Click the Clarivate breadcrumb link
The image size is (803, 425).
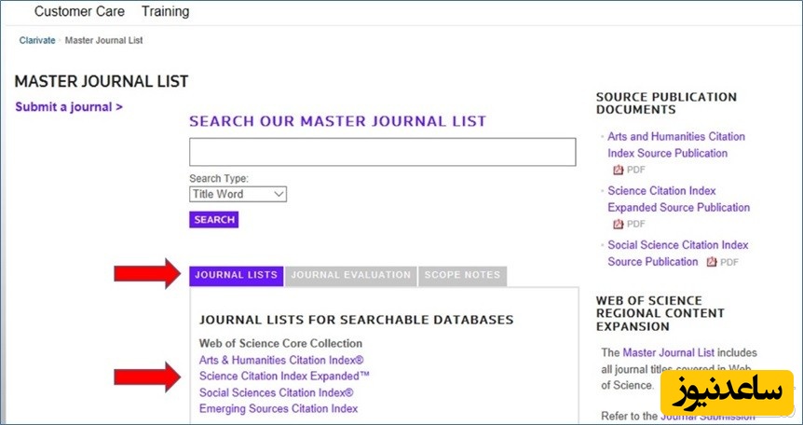pos(37,41)
